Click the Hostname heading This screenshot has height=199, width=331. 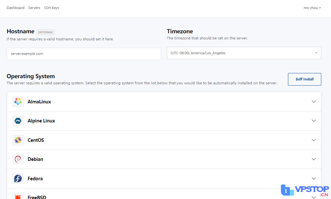(20, 31)
